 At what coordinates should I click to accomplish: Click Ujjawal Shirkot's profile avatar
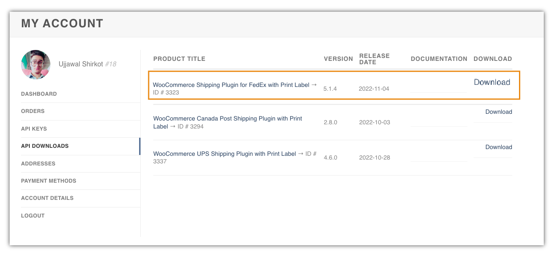[x=36, y=65]
